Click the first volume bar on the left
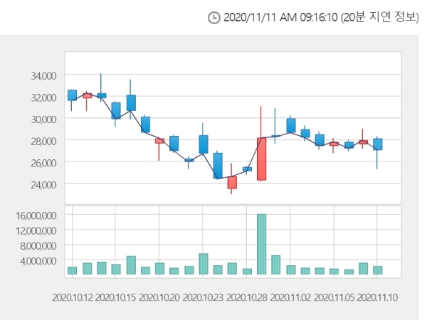The height and width of the screenshot is (320, 427). tap(72, 270)
